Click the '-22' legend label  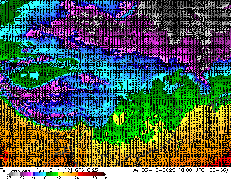21,178
